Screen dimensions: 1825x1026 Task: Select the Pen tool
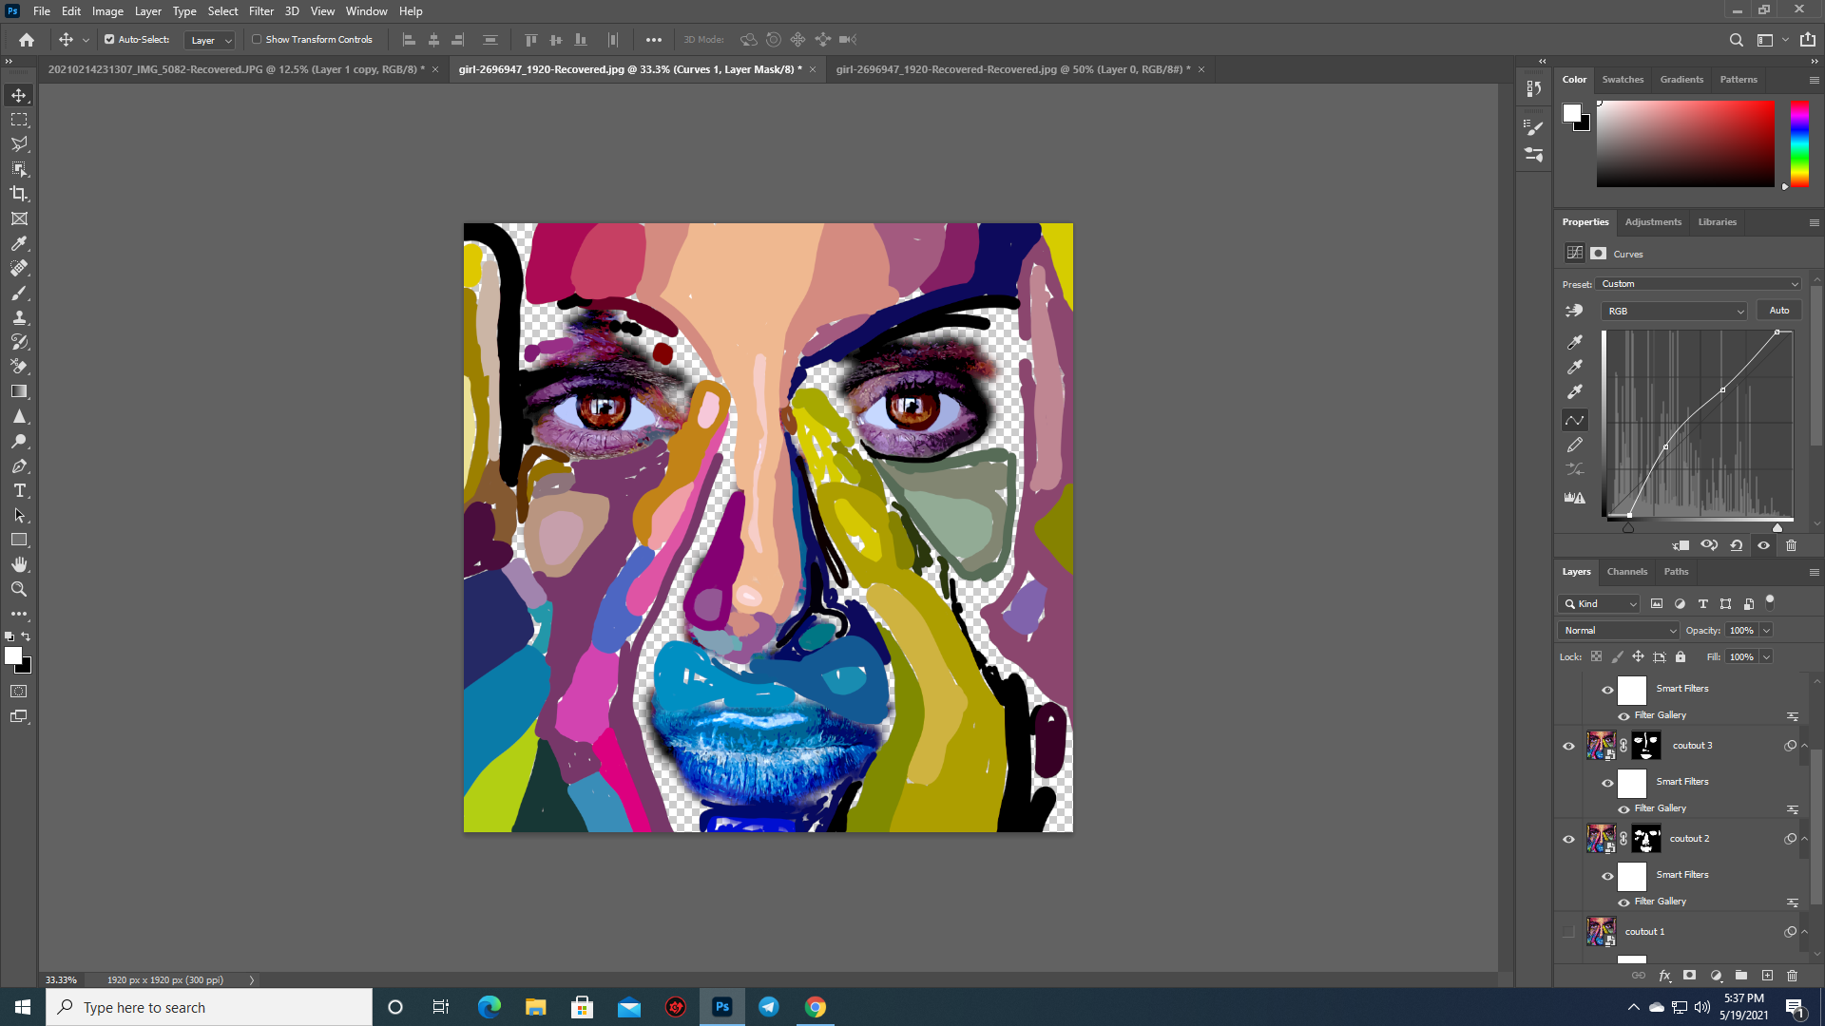coord(19,465)
